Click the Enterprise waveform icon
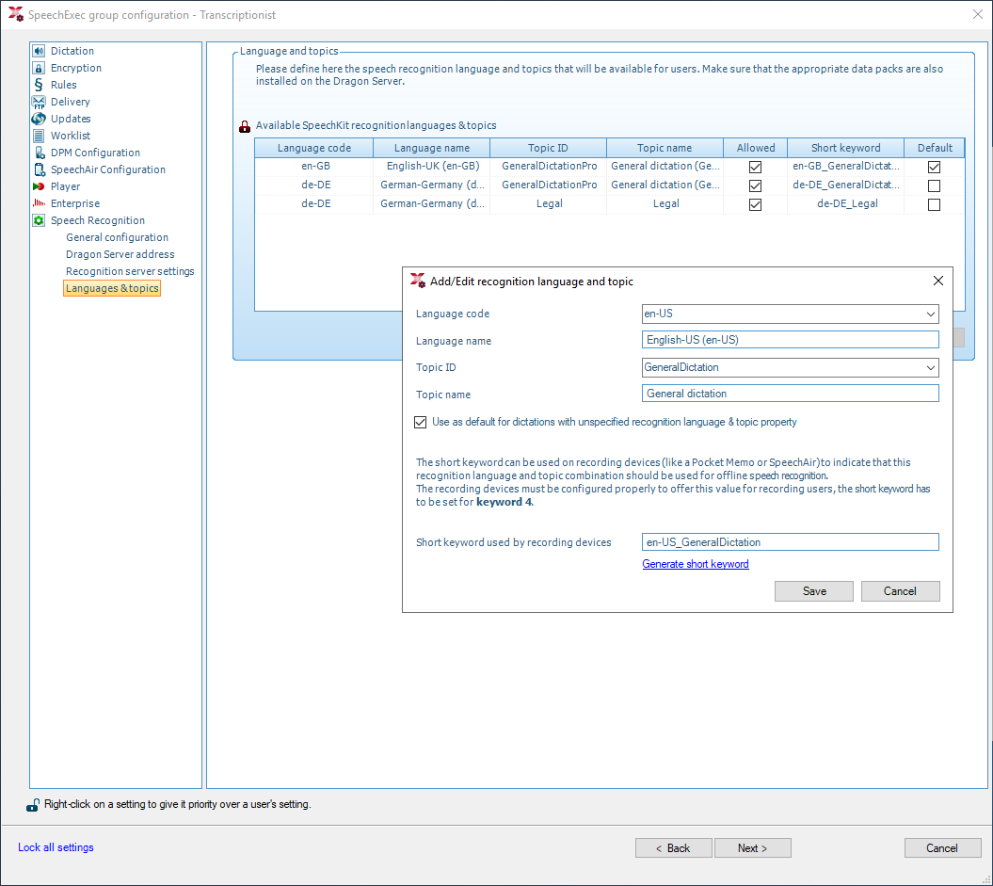The image size is (993, 886). [39, 203]
